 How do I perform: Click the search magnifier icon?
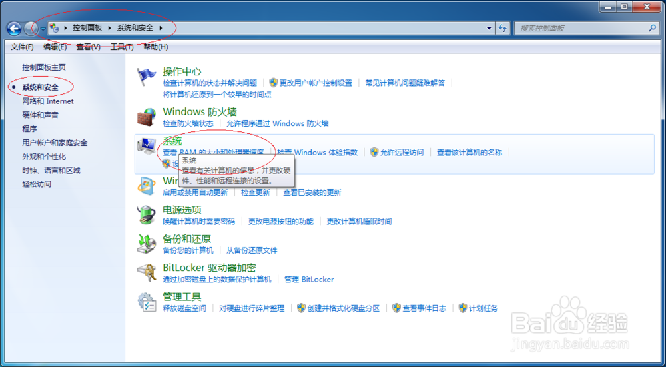pos(652,28)
